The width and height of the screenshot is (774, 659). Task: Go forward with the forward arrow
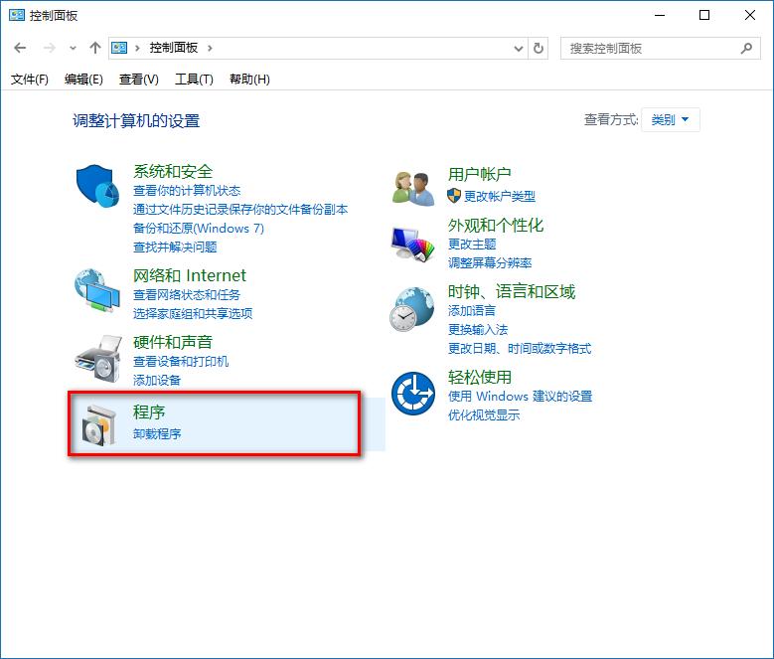tap(50, 48)
